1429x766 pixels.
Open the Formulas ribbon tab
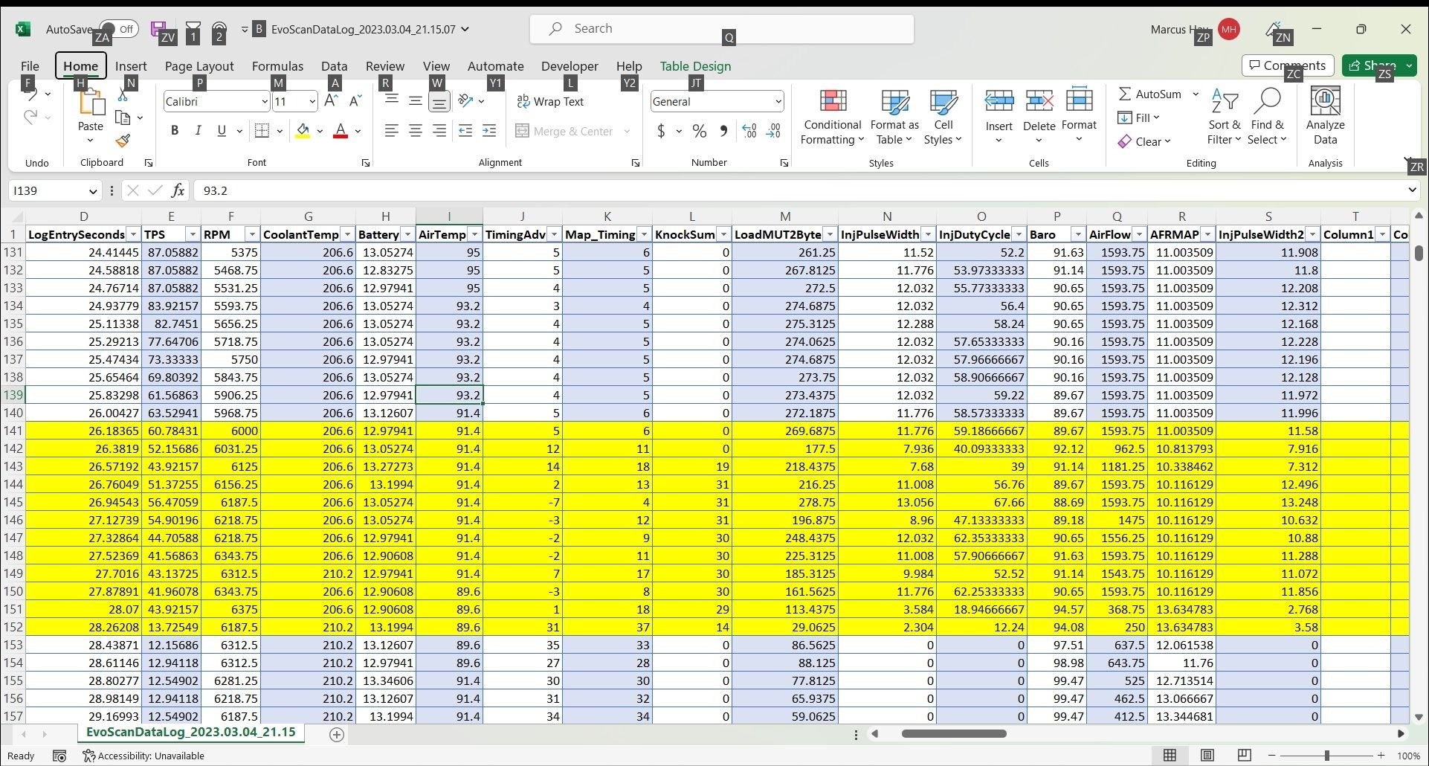pos(277,66)
